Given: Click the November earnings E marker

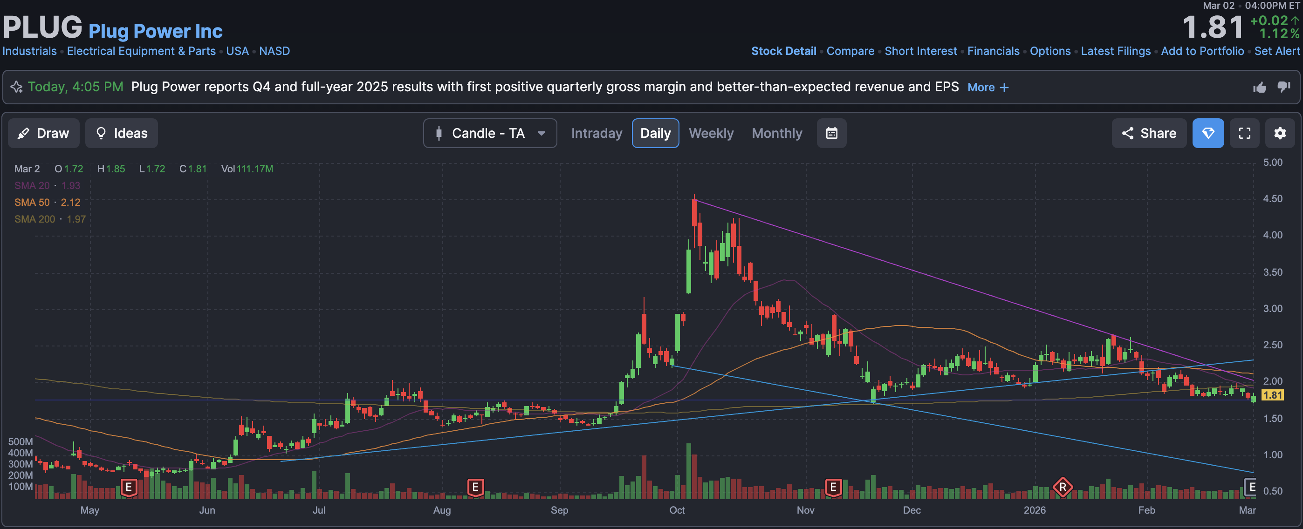Looking at the screenshot, I should [x=833, y=487].
